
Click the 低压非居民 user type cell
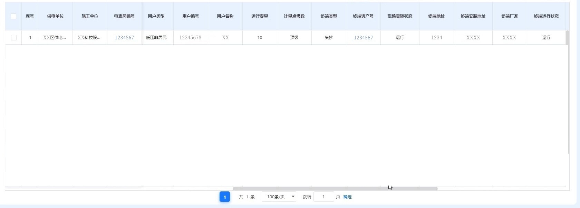click(x=156, y=38)
